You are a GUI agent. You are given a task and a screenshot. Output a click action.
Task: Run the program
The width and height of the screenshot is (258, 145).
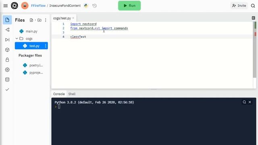pyautogui.click(x=129, y=6)
